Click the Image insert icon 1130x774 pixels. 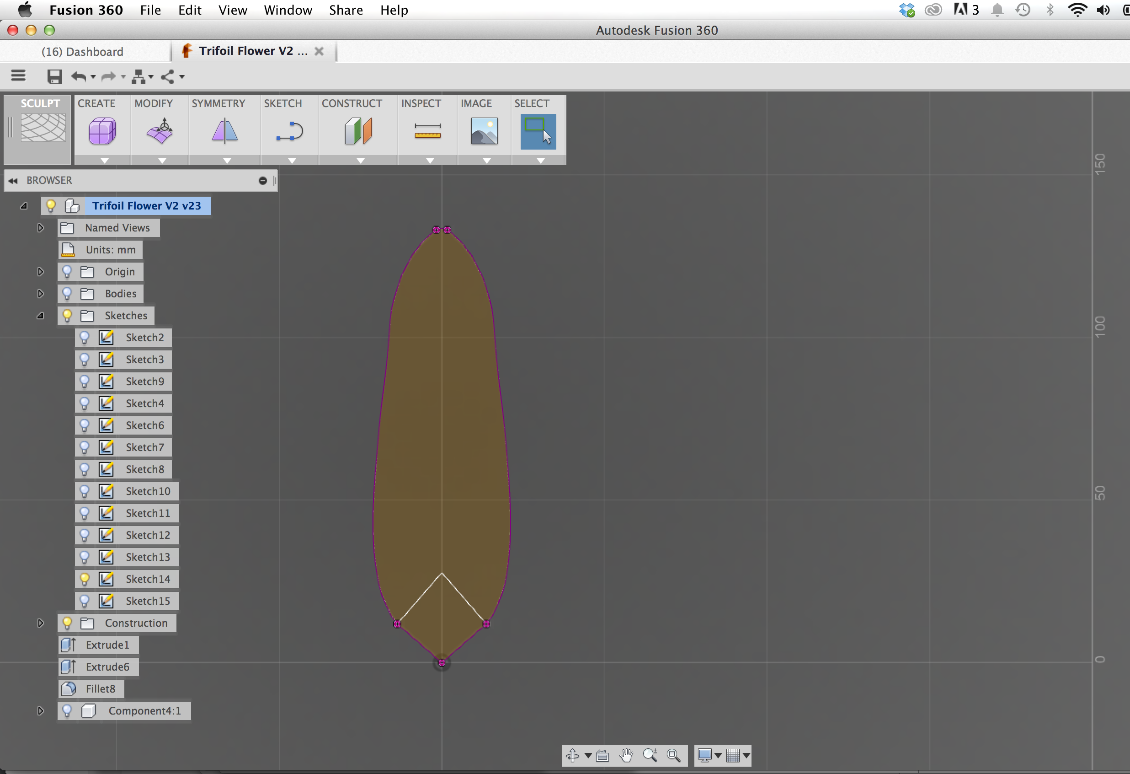(x=484, y=131)
